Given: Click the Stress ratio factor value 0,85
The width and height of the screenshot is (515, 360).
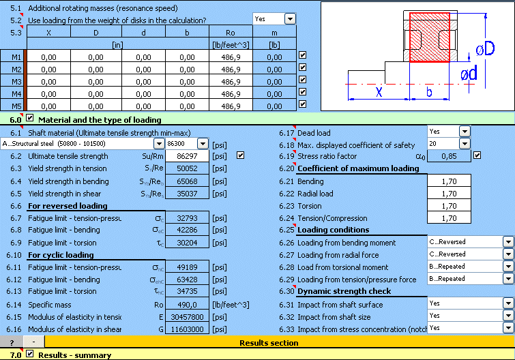Looking at the screenshot, I should 449,156.
